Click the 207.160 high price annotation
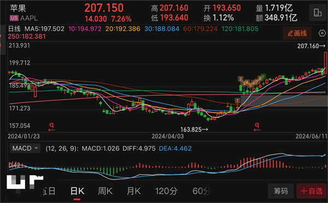328x203 pixels. coord(311,46)
